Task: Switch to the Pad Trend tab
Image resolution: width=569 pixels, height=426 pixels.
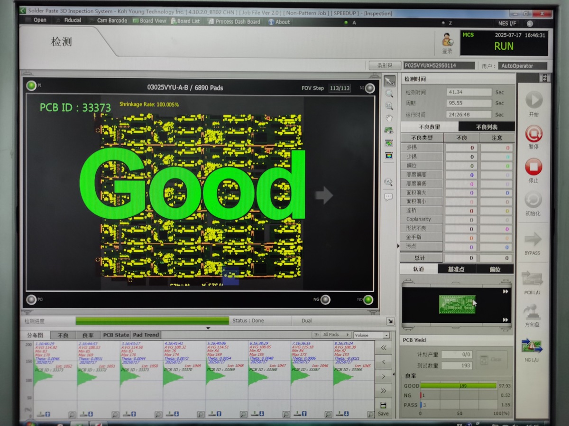Action: point(146,335)
